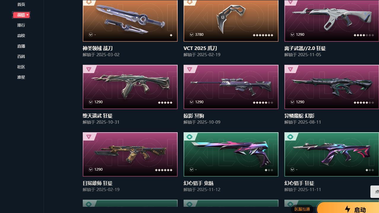This screenshot has width=379, height=213.
Task: Select the 异鳞魔蛇 幻影 skin thumbnail
Action: (332, 87)
